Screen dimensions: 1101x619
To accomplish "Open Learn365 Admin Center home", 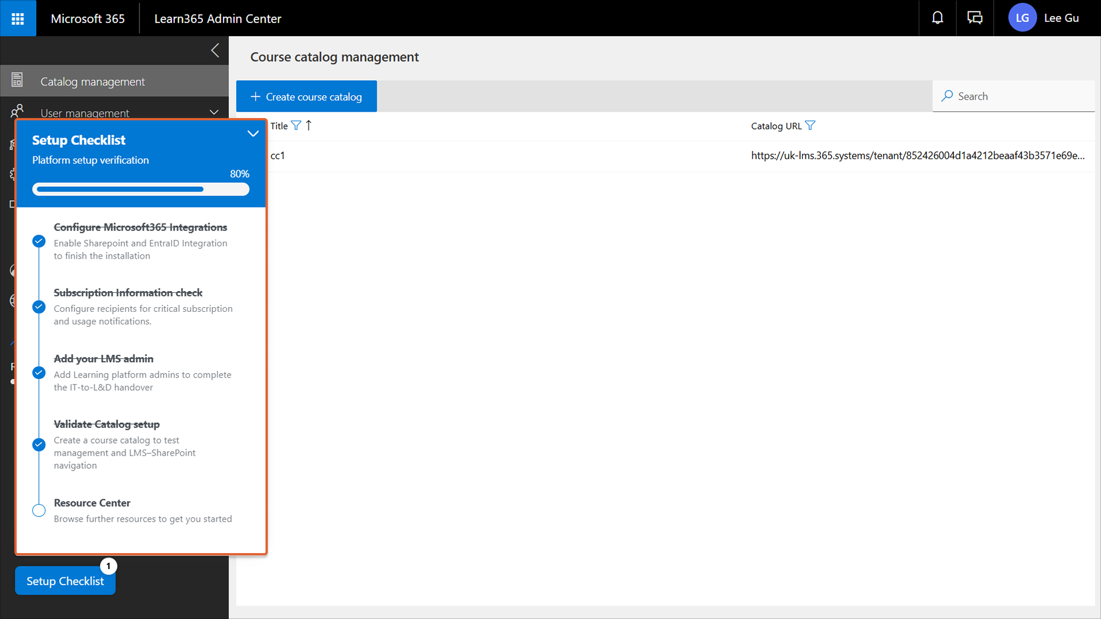I will 218,18.
